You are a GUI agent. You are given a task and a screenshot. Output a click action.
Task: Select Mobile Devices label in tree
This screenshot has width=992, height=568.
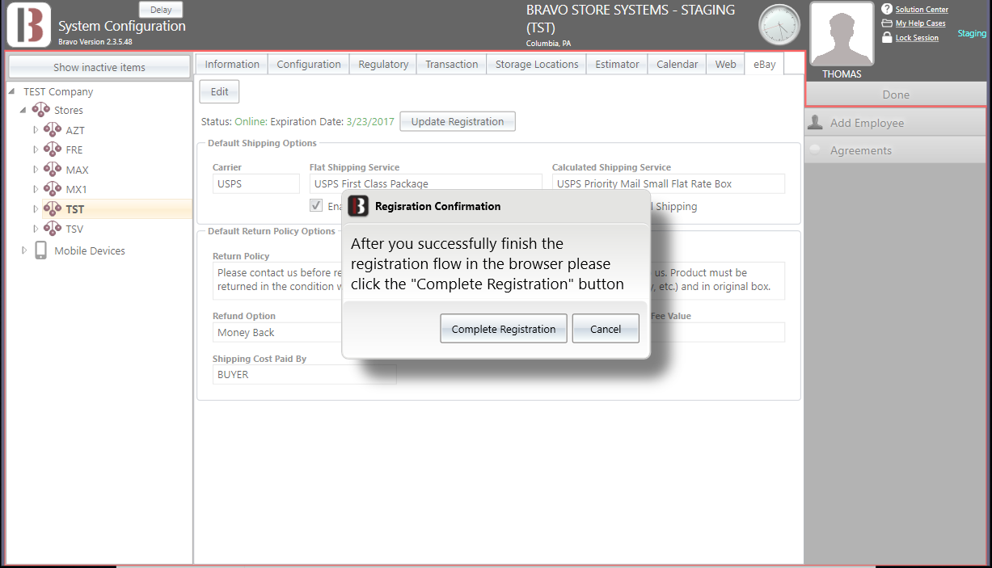(90, 250)
